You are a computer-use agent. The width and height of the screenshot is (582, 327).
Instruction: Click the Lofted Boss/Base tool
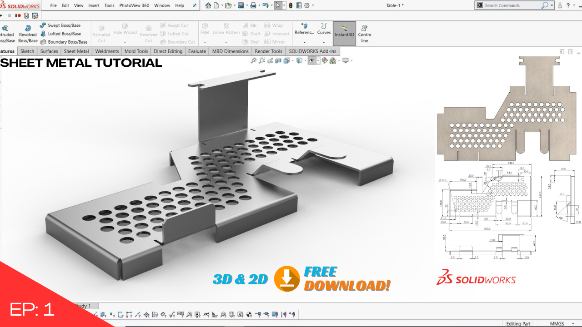pos(60,34)
